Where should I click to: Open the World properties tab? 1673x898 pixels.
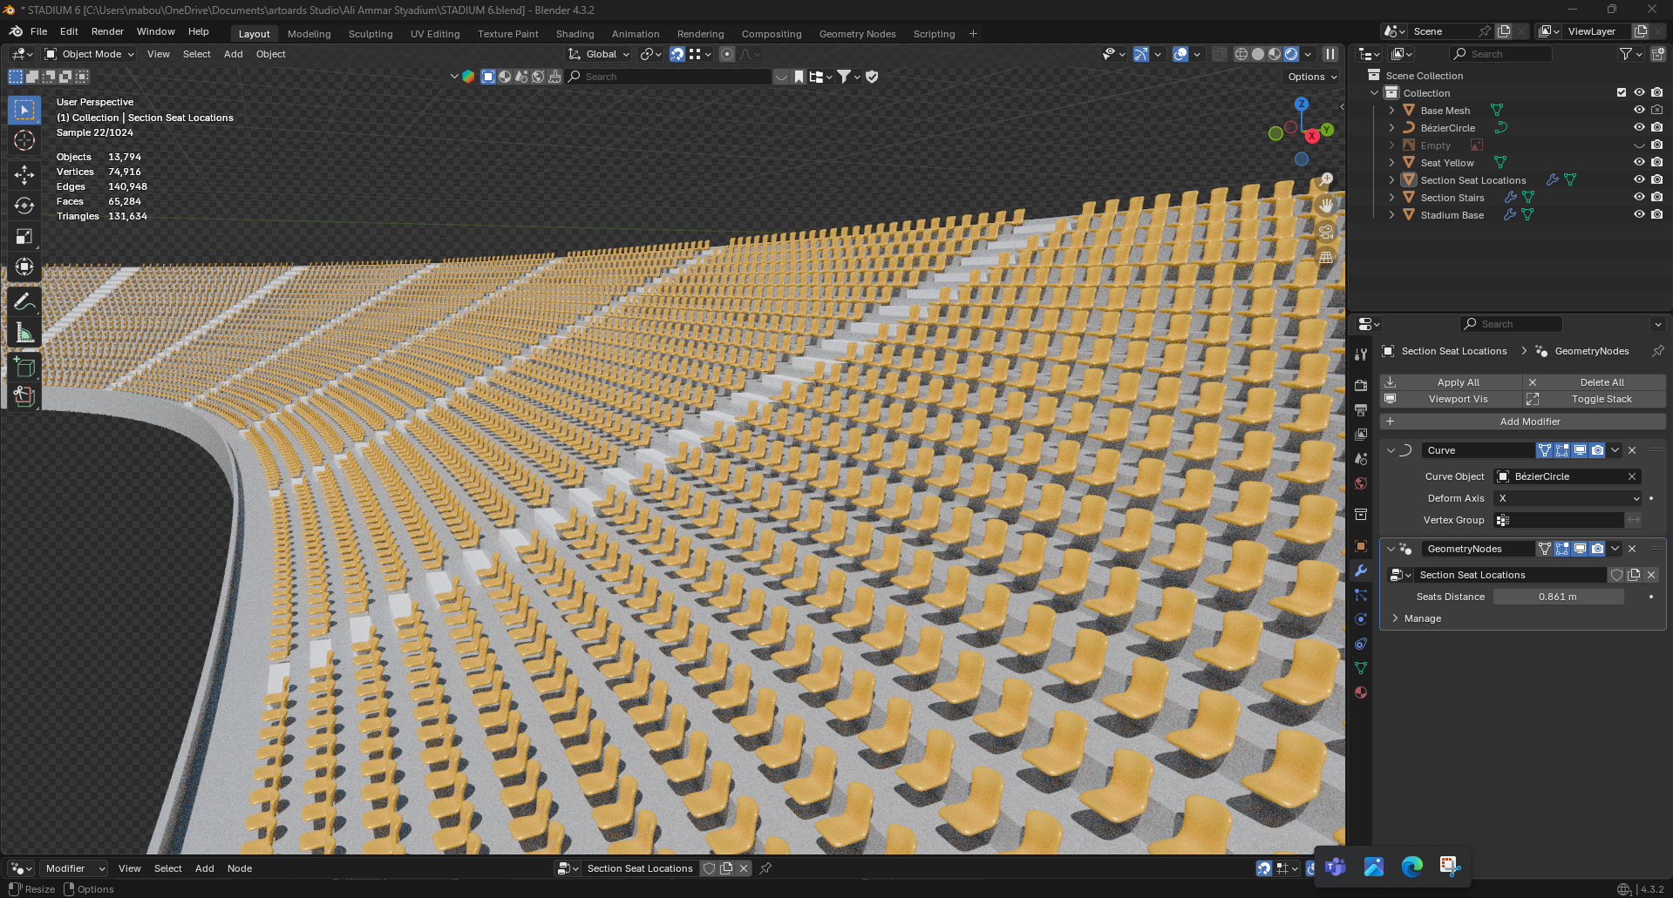pos(1361,483)
